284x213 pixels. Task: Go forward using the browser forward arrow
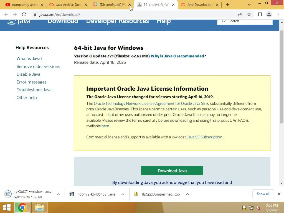(x=15, y=14)
